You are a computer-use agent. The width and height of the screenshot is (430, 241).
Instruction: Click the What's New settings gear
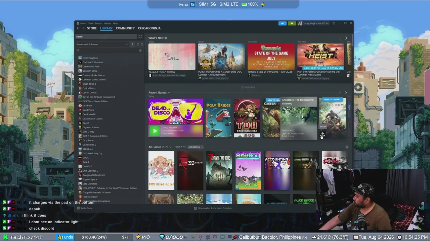(x=166, y=38)
